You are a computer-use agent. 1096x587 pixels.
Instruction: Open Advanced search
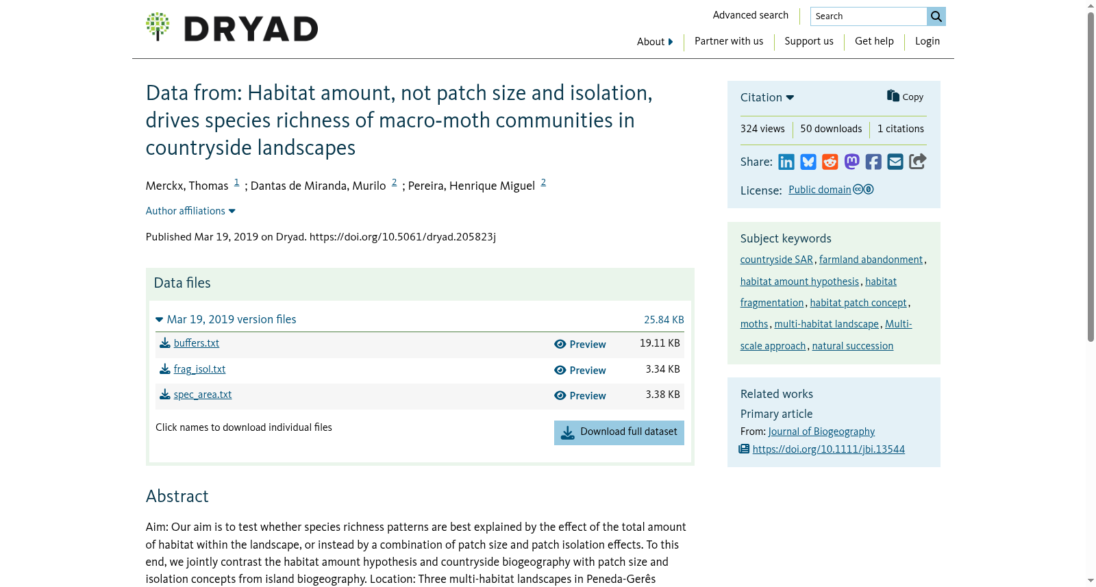pyautogui.click(x=751, y=15)
